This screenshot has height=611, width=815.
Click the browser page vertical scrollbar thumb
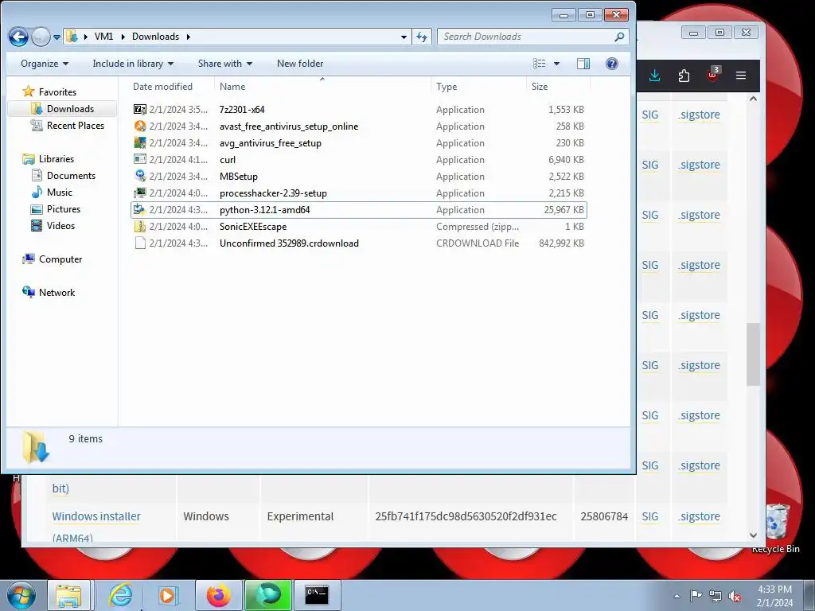753,354
